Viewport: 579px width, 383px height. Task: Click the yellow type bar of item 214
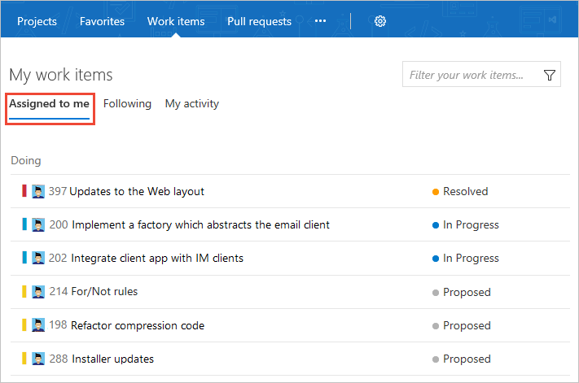point(24,291)
